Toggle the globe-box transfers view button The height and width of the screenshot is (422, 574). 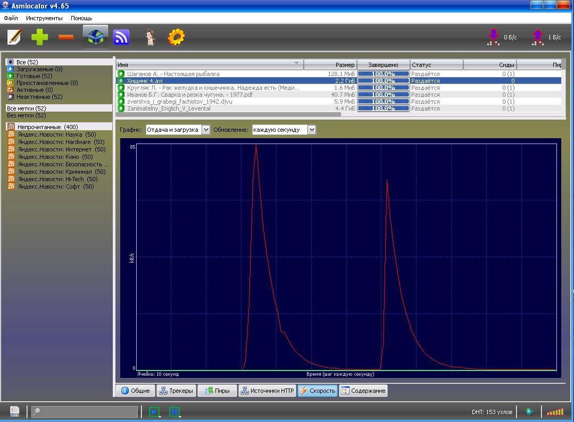pyautogui.click(x=95, y=37)
